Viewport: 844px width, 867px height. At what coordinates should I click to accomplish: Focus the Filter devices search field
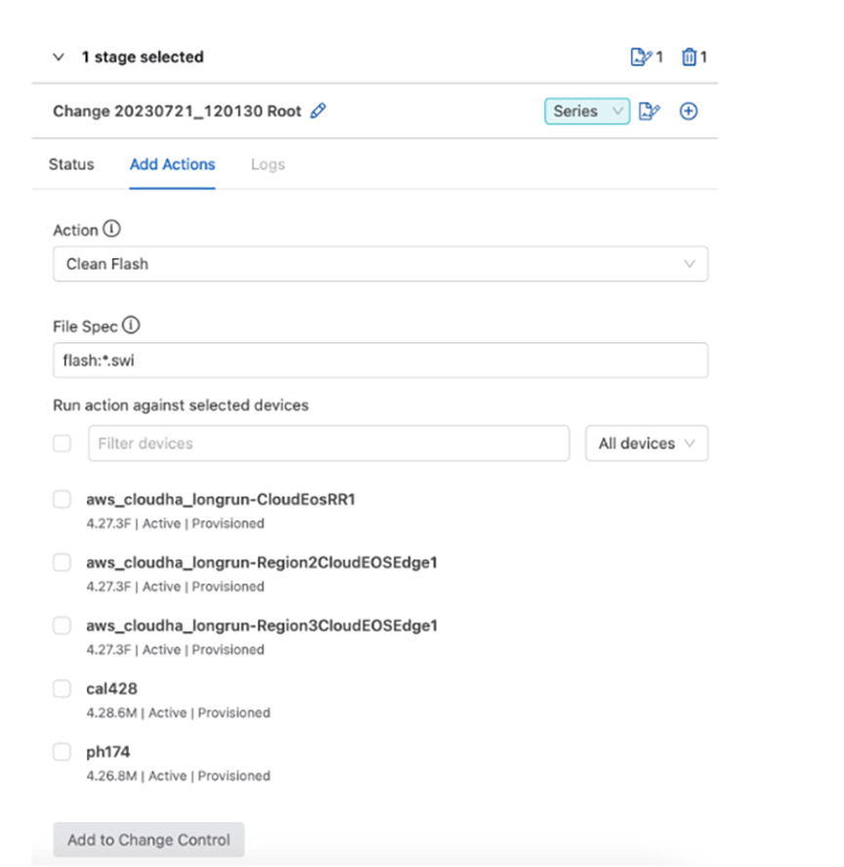coord(329,443)
